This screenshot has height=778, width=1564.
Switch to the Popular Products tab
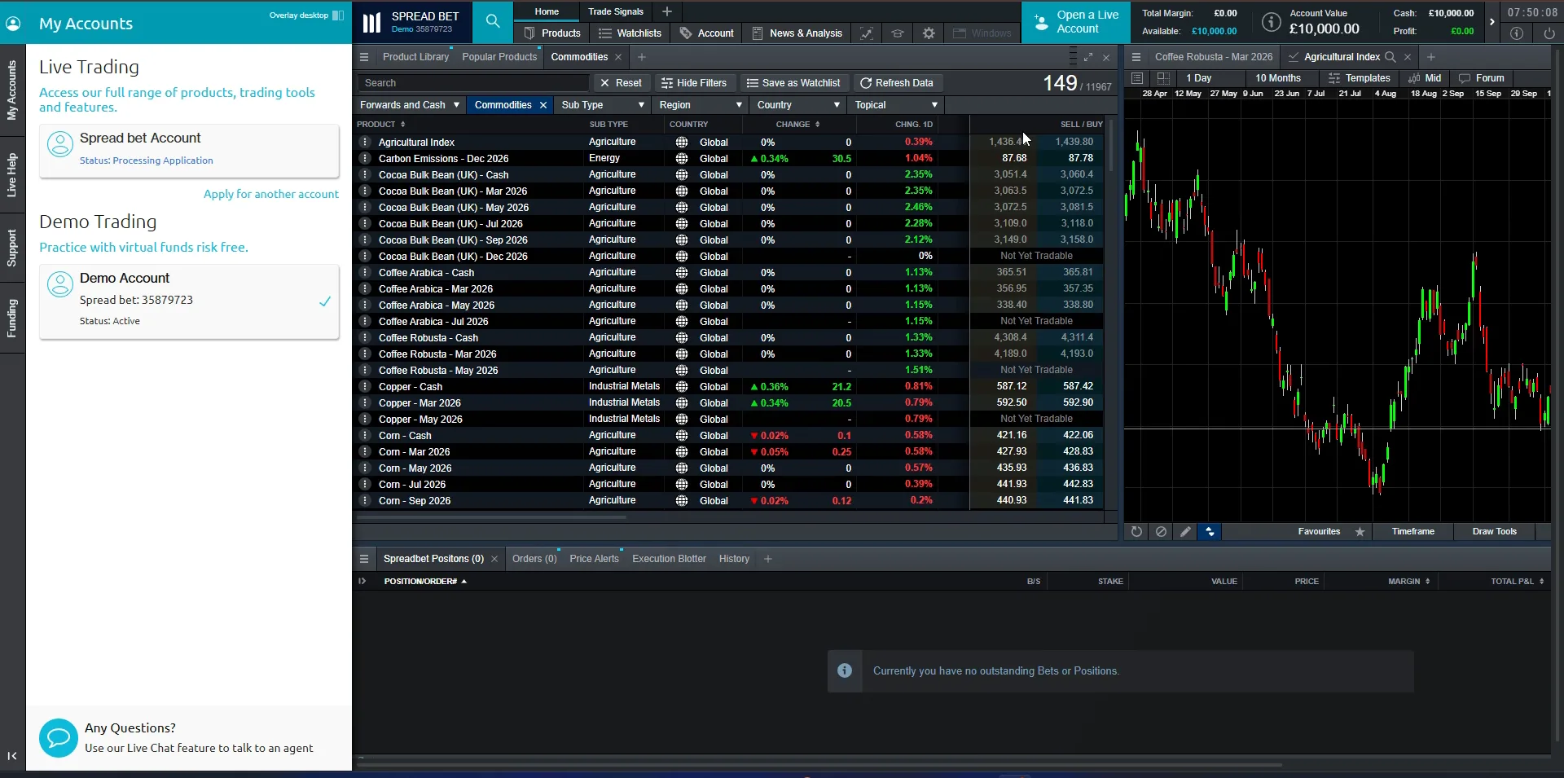point(499,57)
